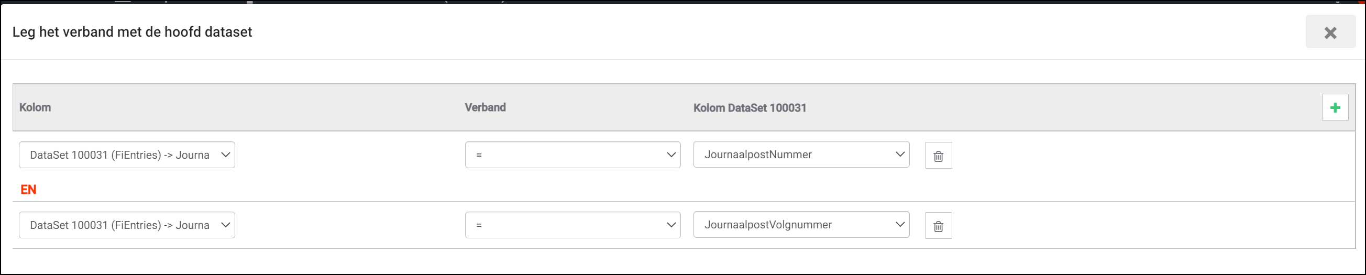Click the red EN connector label
The width and height of the screenshot is (1366, 275).
click(28, 190)
